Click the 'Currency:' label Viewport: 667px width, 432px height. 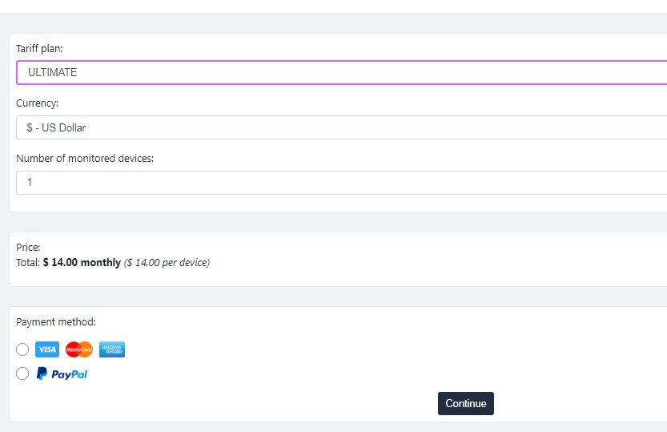click(37, 103)
